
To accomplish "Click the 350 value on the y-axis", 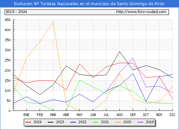I will click(7, 40).
